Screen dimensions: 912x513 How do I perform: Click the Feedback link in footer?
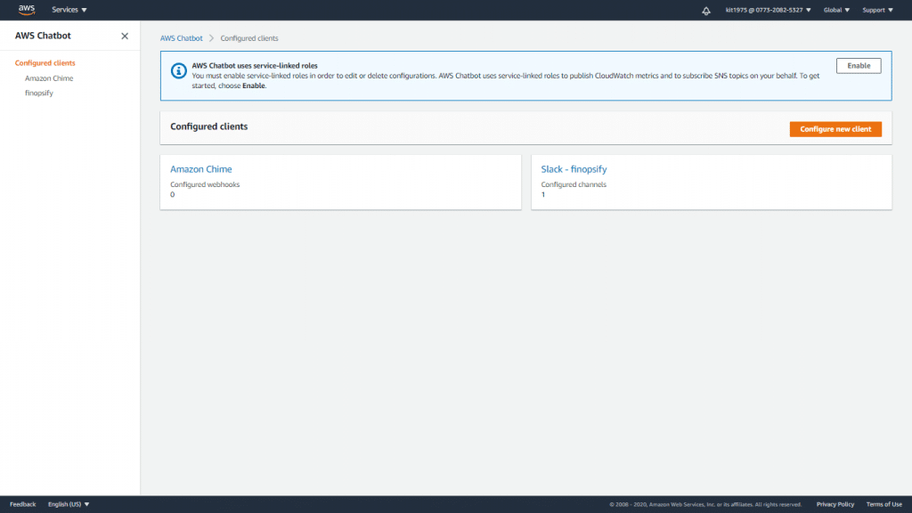(x=22, y=504)
